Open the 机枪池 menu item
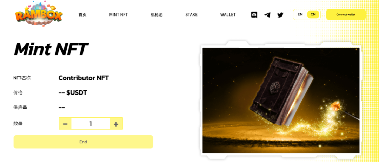Screen dimensions: 379x162 157,15
